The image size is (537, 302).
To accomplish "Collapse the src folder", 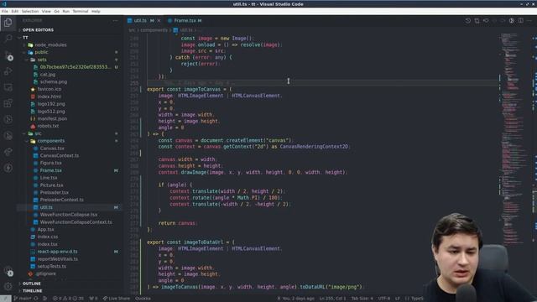I will pos(69,133).
